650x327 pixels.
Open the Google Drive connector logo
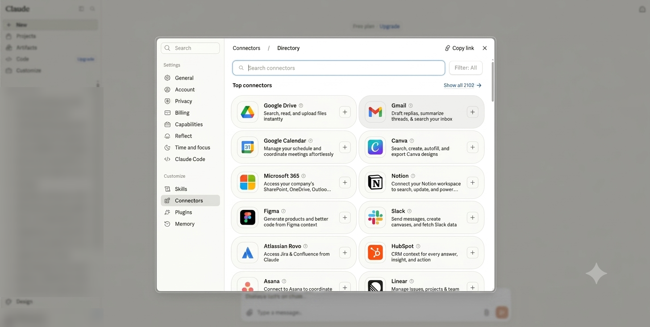pos(248,112)
